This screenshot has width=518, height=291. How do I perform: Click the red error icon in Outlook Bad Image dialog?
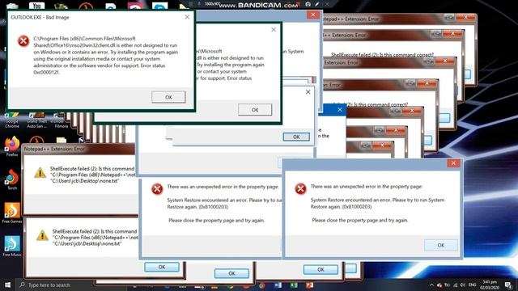23,41
